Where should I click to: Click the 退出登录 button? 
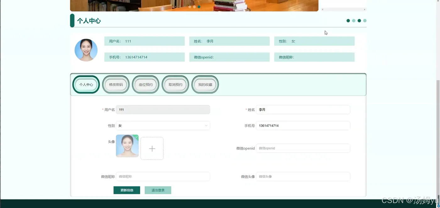[158, 190]
